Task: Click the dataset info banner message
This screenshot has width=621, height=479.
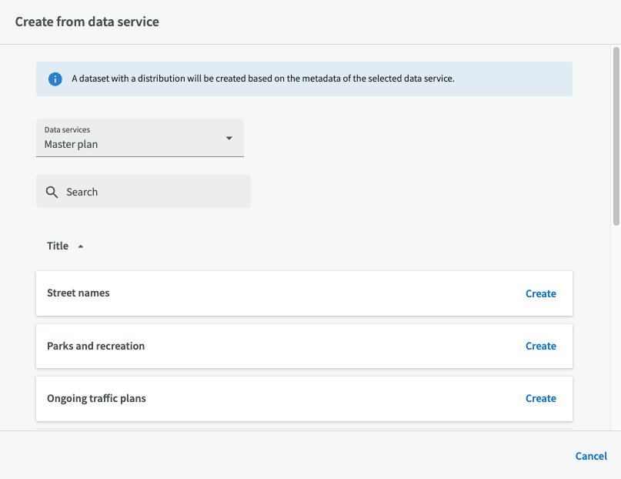Action: pos(263,79)
